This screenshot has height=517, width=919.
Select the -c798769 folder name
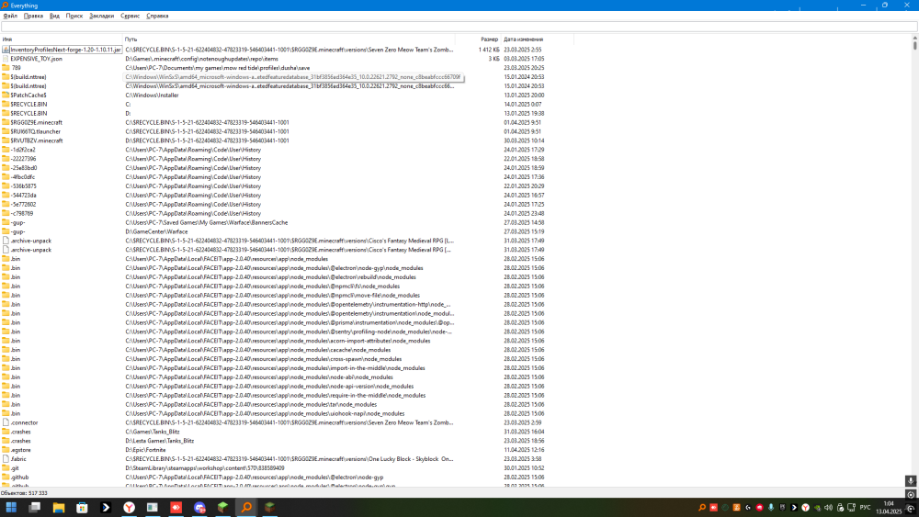point(22,213)
